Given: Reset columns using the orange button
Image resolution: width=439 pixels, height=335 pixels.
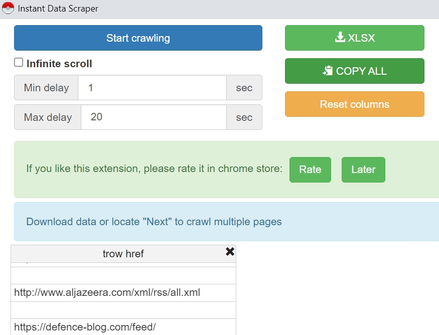Looking at the screenshot, I should pos(354,104).
